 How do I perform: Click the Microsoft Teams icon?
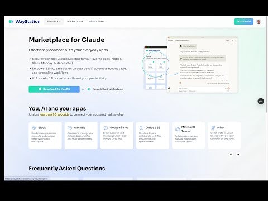pyautogui.click(x=177, y=129)
